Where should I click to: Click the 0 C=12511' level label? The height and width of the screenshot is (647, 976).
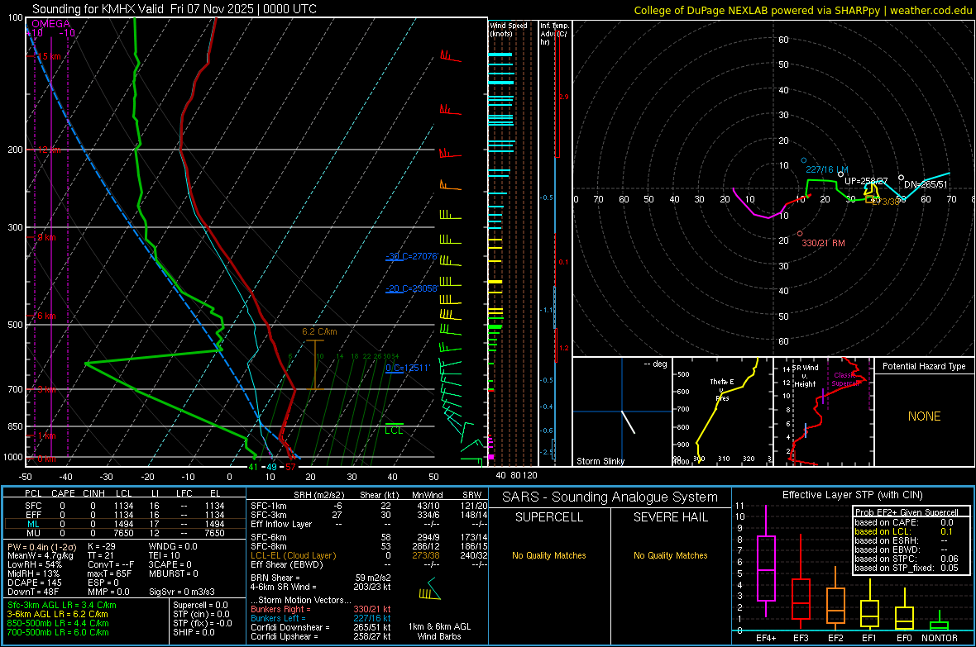[x=408, y=368]
